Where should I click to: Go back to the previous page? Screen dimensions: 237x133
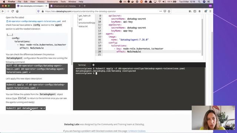[x=3, y=11]
